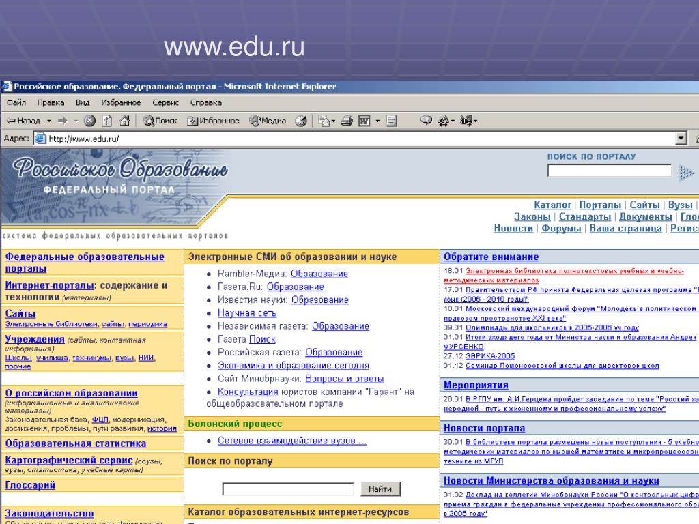Open the Научная сеть link
The height and width of the screenshot is (524, 699).
click(x=247, y=312)
